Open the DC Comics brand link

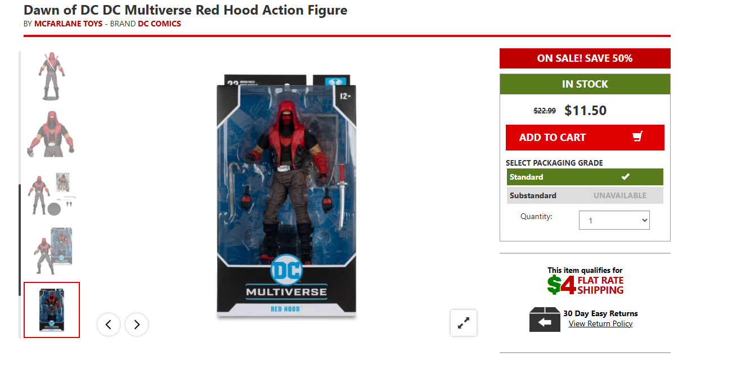[159, 24]
